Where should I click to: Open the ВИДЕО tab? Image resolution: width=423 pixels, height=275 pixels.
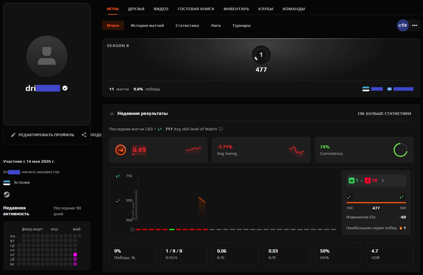pos(161,9)
